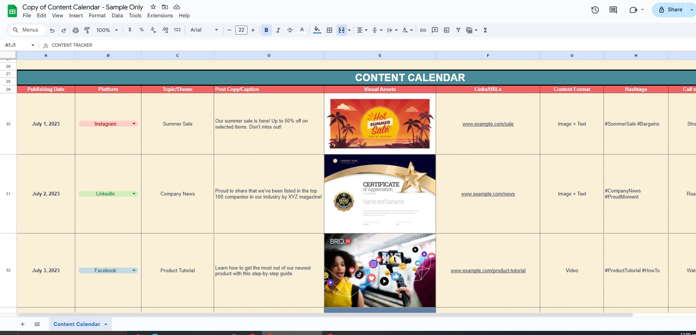696x335 pixels.
Task: Decrease font size with minus button
Action: (229, 30)
